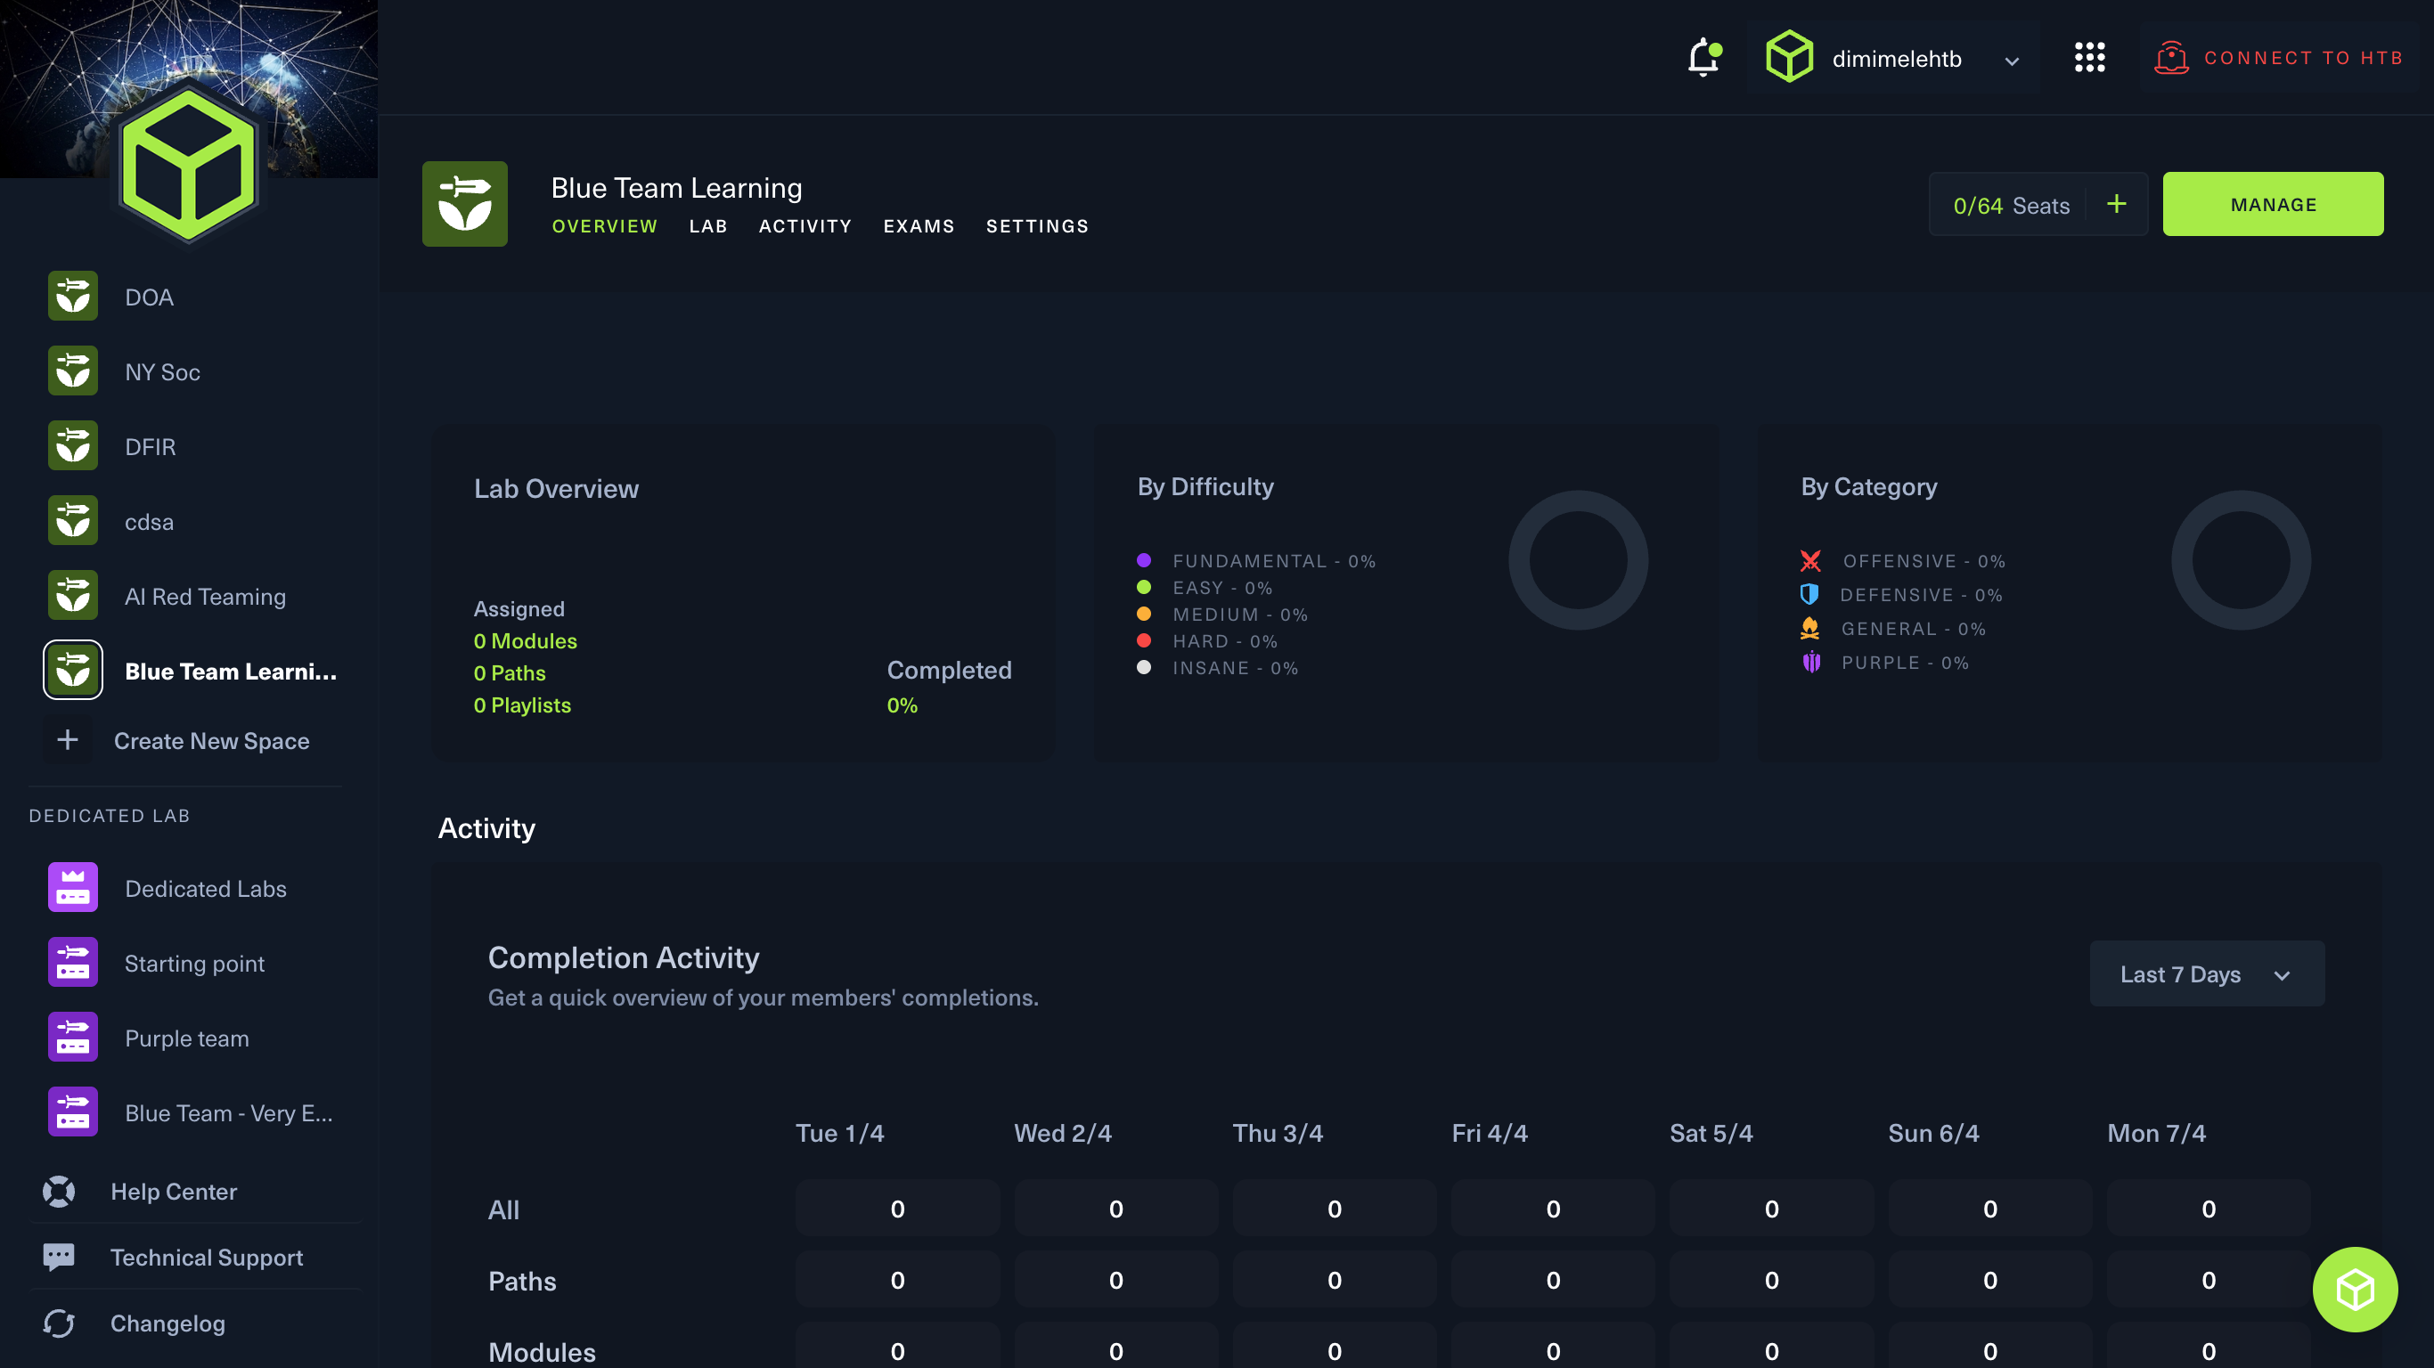Click Create New Space

pyautogui.click(x=211, y=741)
